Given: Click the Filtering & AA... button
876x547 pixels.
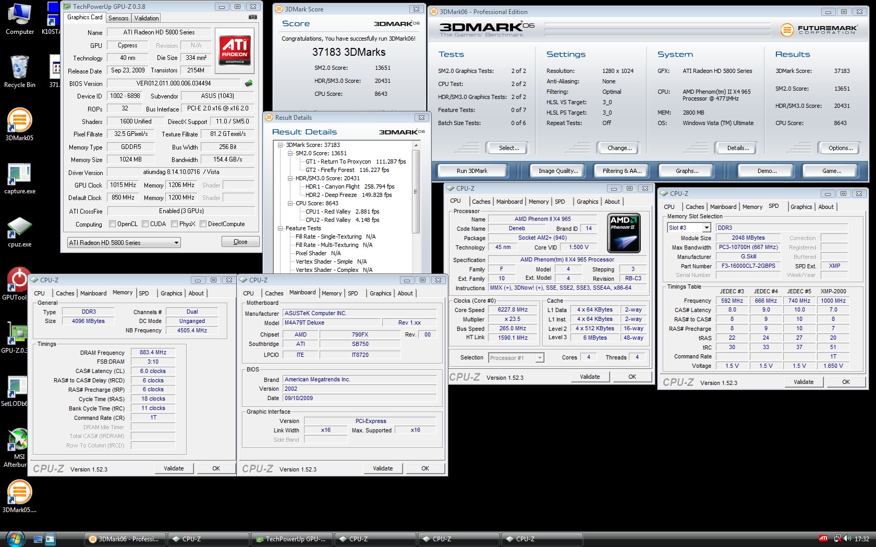Looking at the screenshot, I should pos(622,170).
